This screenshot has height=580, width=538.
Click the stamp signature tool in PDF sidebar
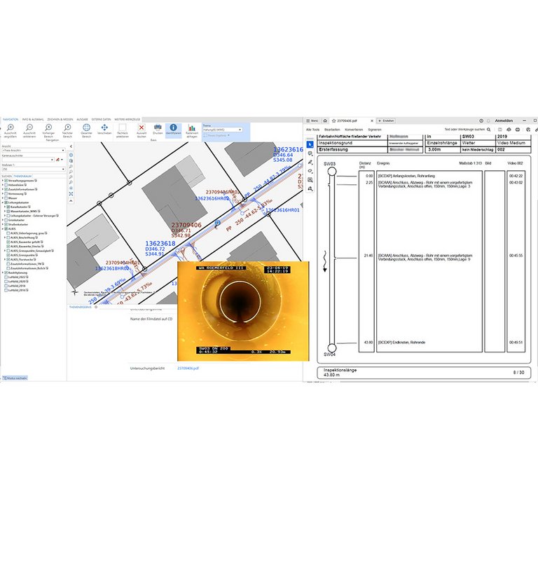point(310,188)
